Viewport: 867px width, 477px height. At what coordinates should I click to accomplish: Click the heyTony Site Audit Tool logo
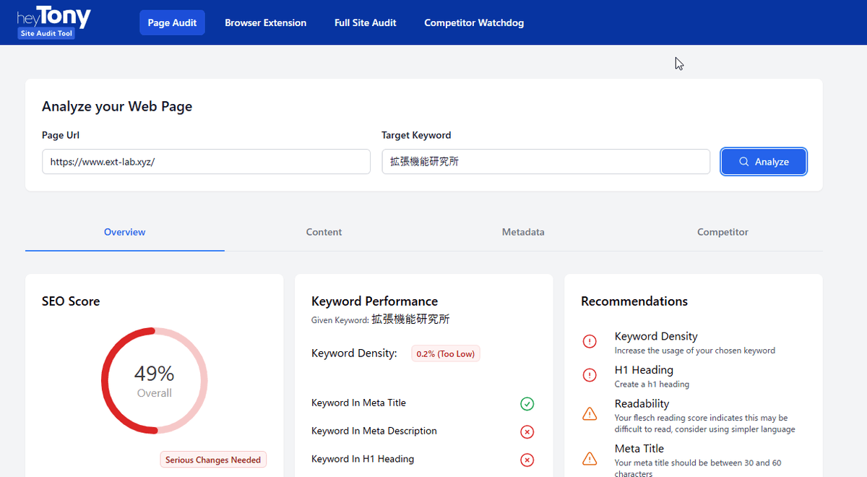click(54, 22)
